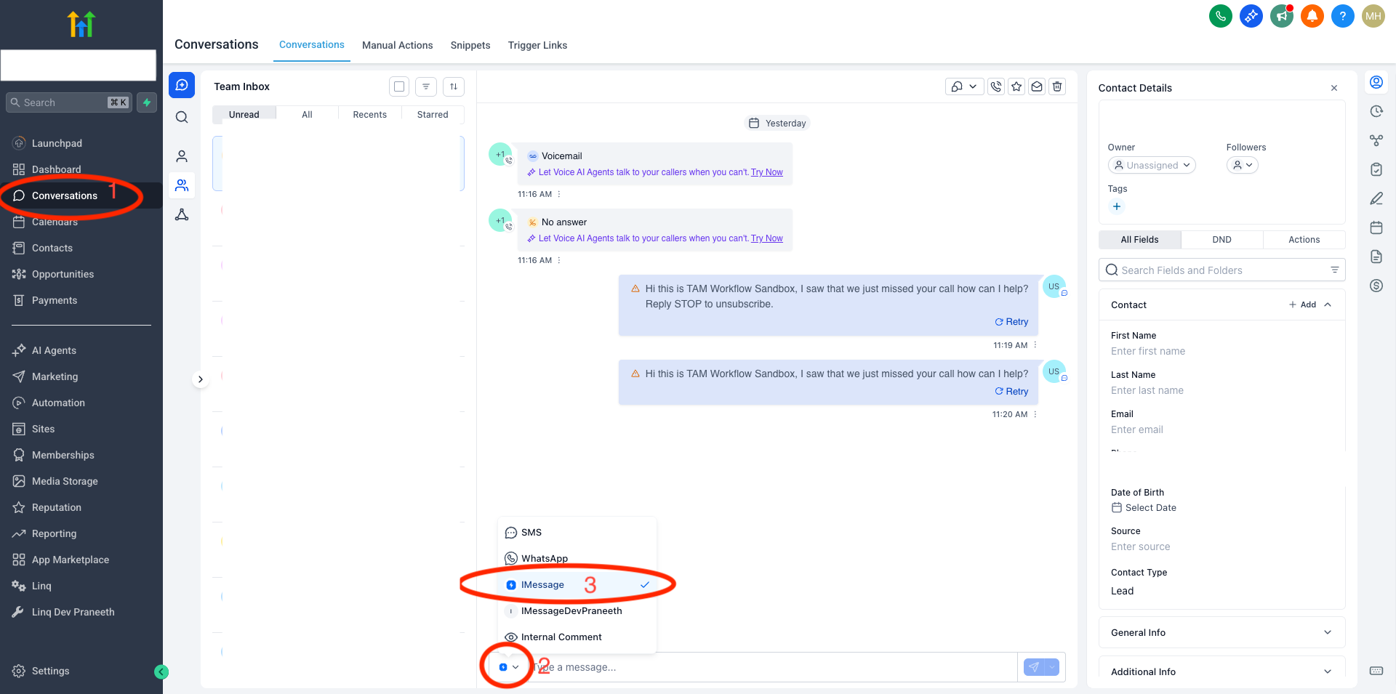Add a tag with plus button

(x=1117, y=206)
